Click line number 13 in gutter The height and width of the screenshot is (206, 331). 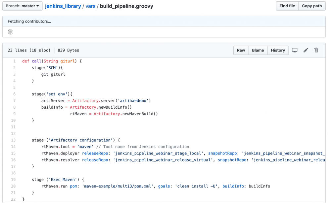click(x=14, y=140)
